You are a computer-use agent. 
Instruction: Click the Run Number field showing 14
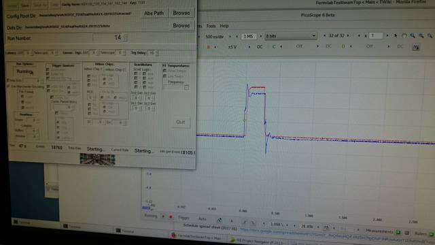[x=110, y=37]
